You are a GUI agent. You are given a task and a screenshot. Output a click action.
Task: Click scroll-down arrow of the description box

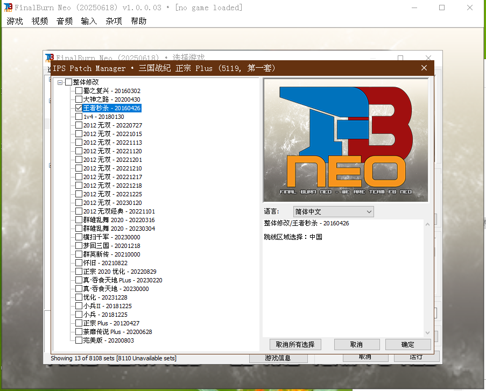[x=427, y=333]
